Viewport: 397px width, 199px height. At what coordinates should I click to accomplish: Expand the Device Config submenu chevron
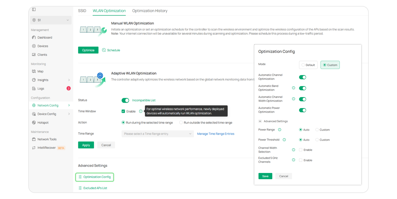tap(69, 114)
